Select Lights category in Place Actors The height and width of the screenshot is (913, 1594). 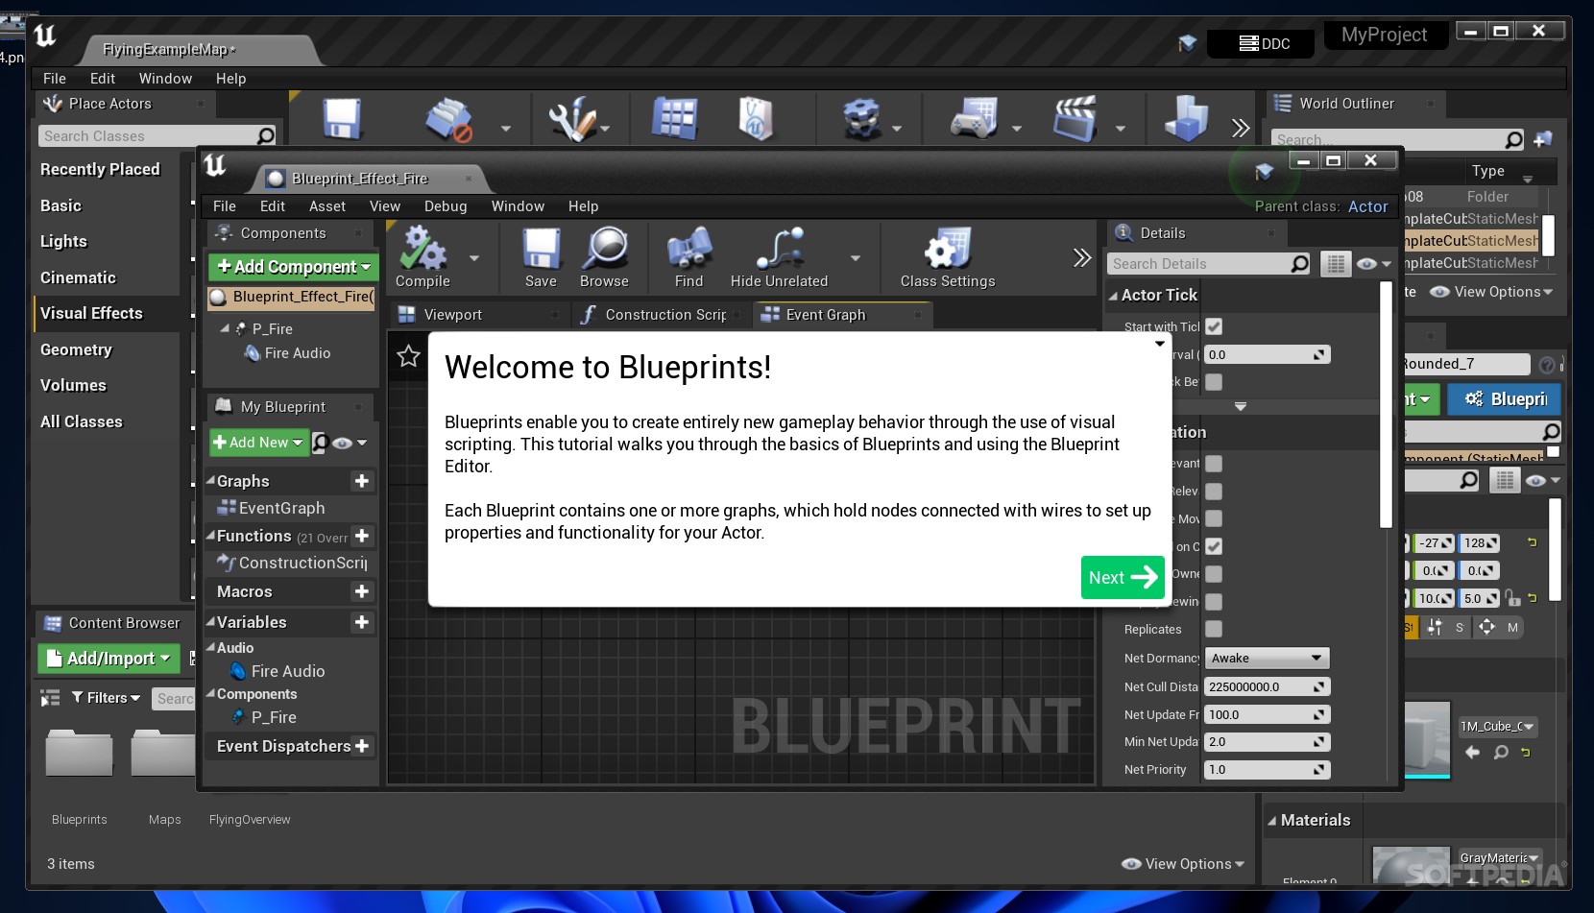107,242
